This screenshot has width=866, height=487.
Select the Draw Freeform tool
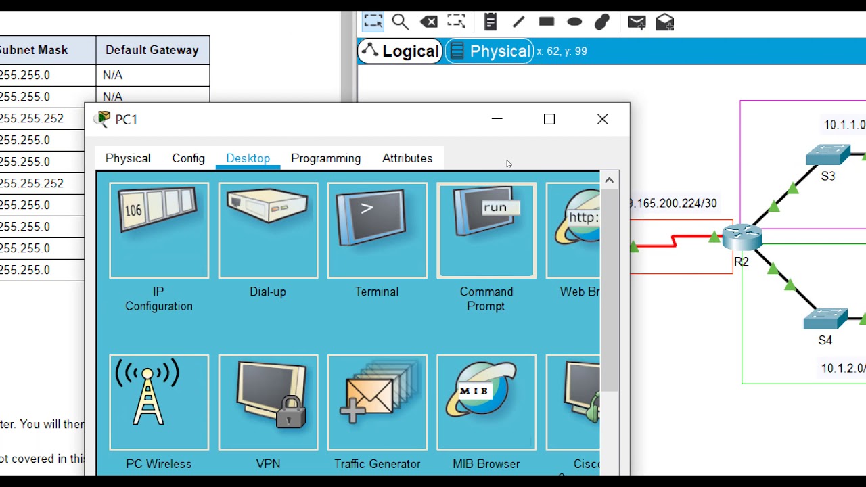coord(601,22)
